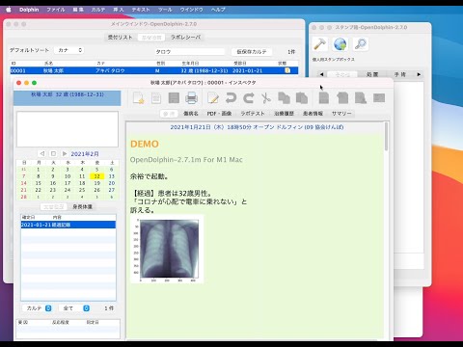The width and height of the screenshot is (463, 347).
Task: Open the カナ sort dropdown in main window
Action: (69, 50)
